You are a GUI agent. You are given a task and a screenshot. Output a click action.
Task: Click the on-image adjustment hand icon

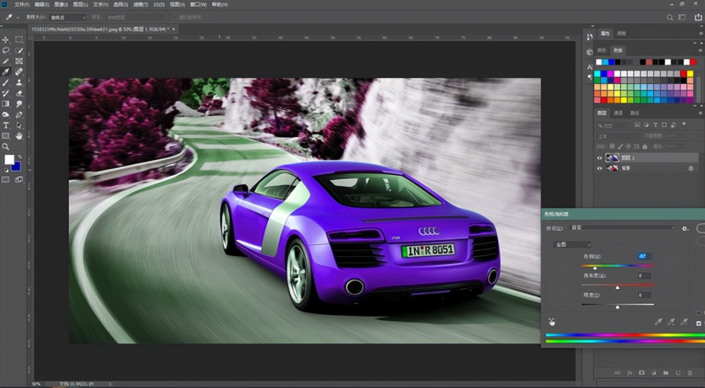tap(551, 322)
